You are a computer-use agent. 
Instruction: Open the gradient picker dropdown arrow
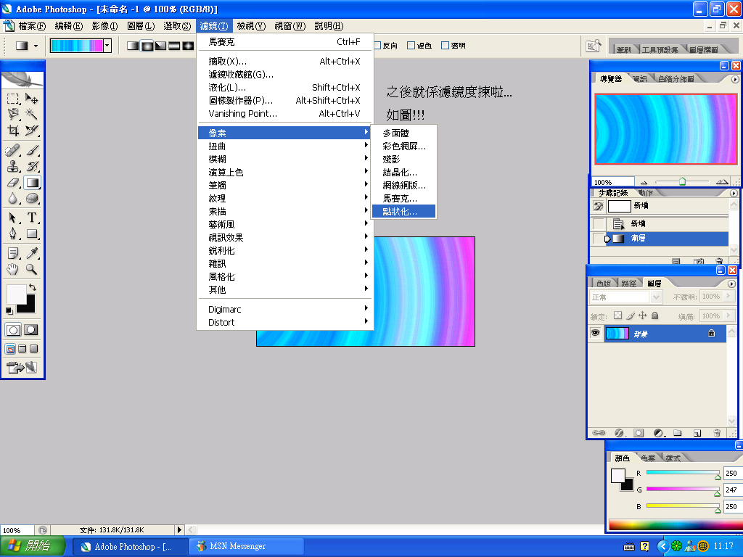pyautogui.click(x=107, y=46)
